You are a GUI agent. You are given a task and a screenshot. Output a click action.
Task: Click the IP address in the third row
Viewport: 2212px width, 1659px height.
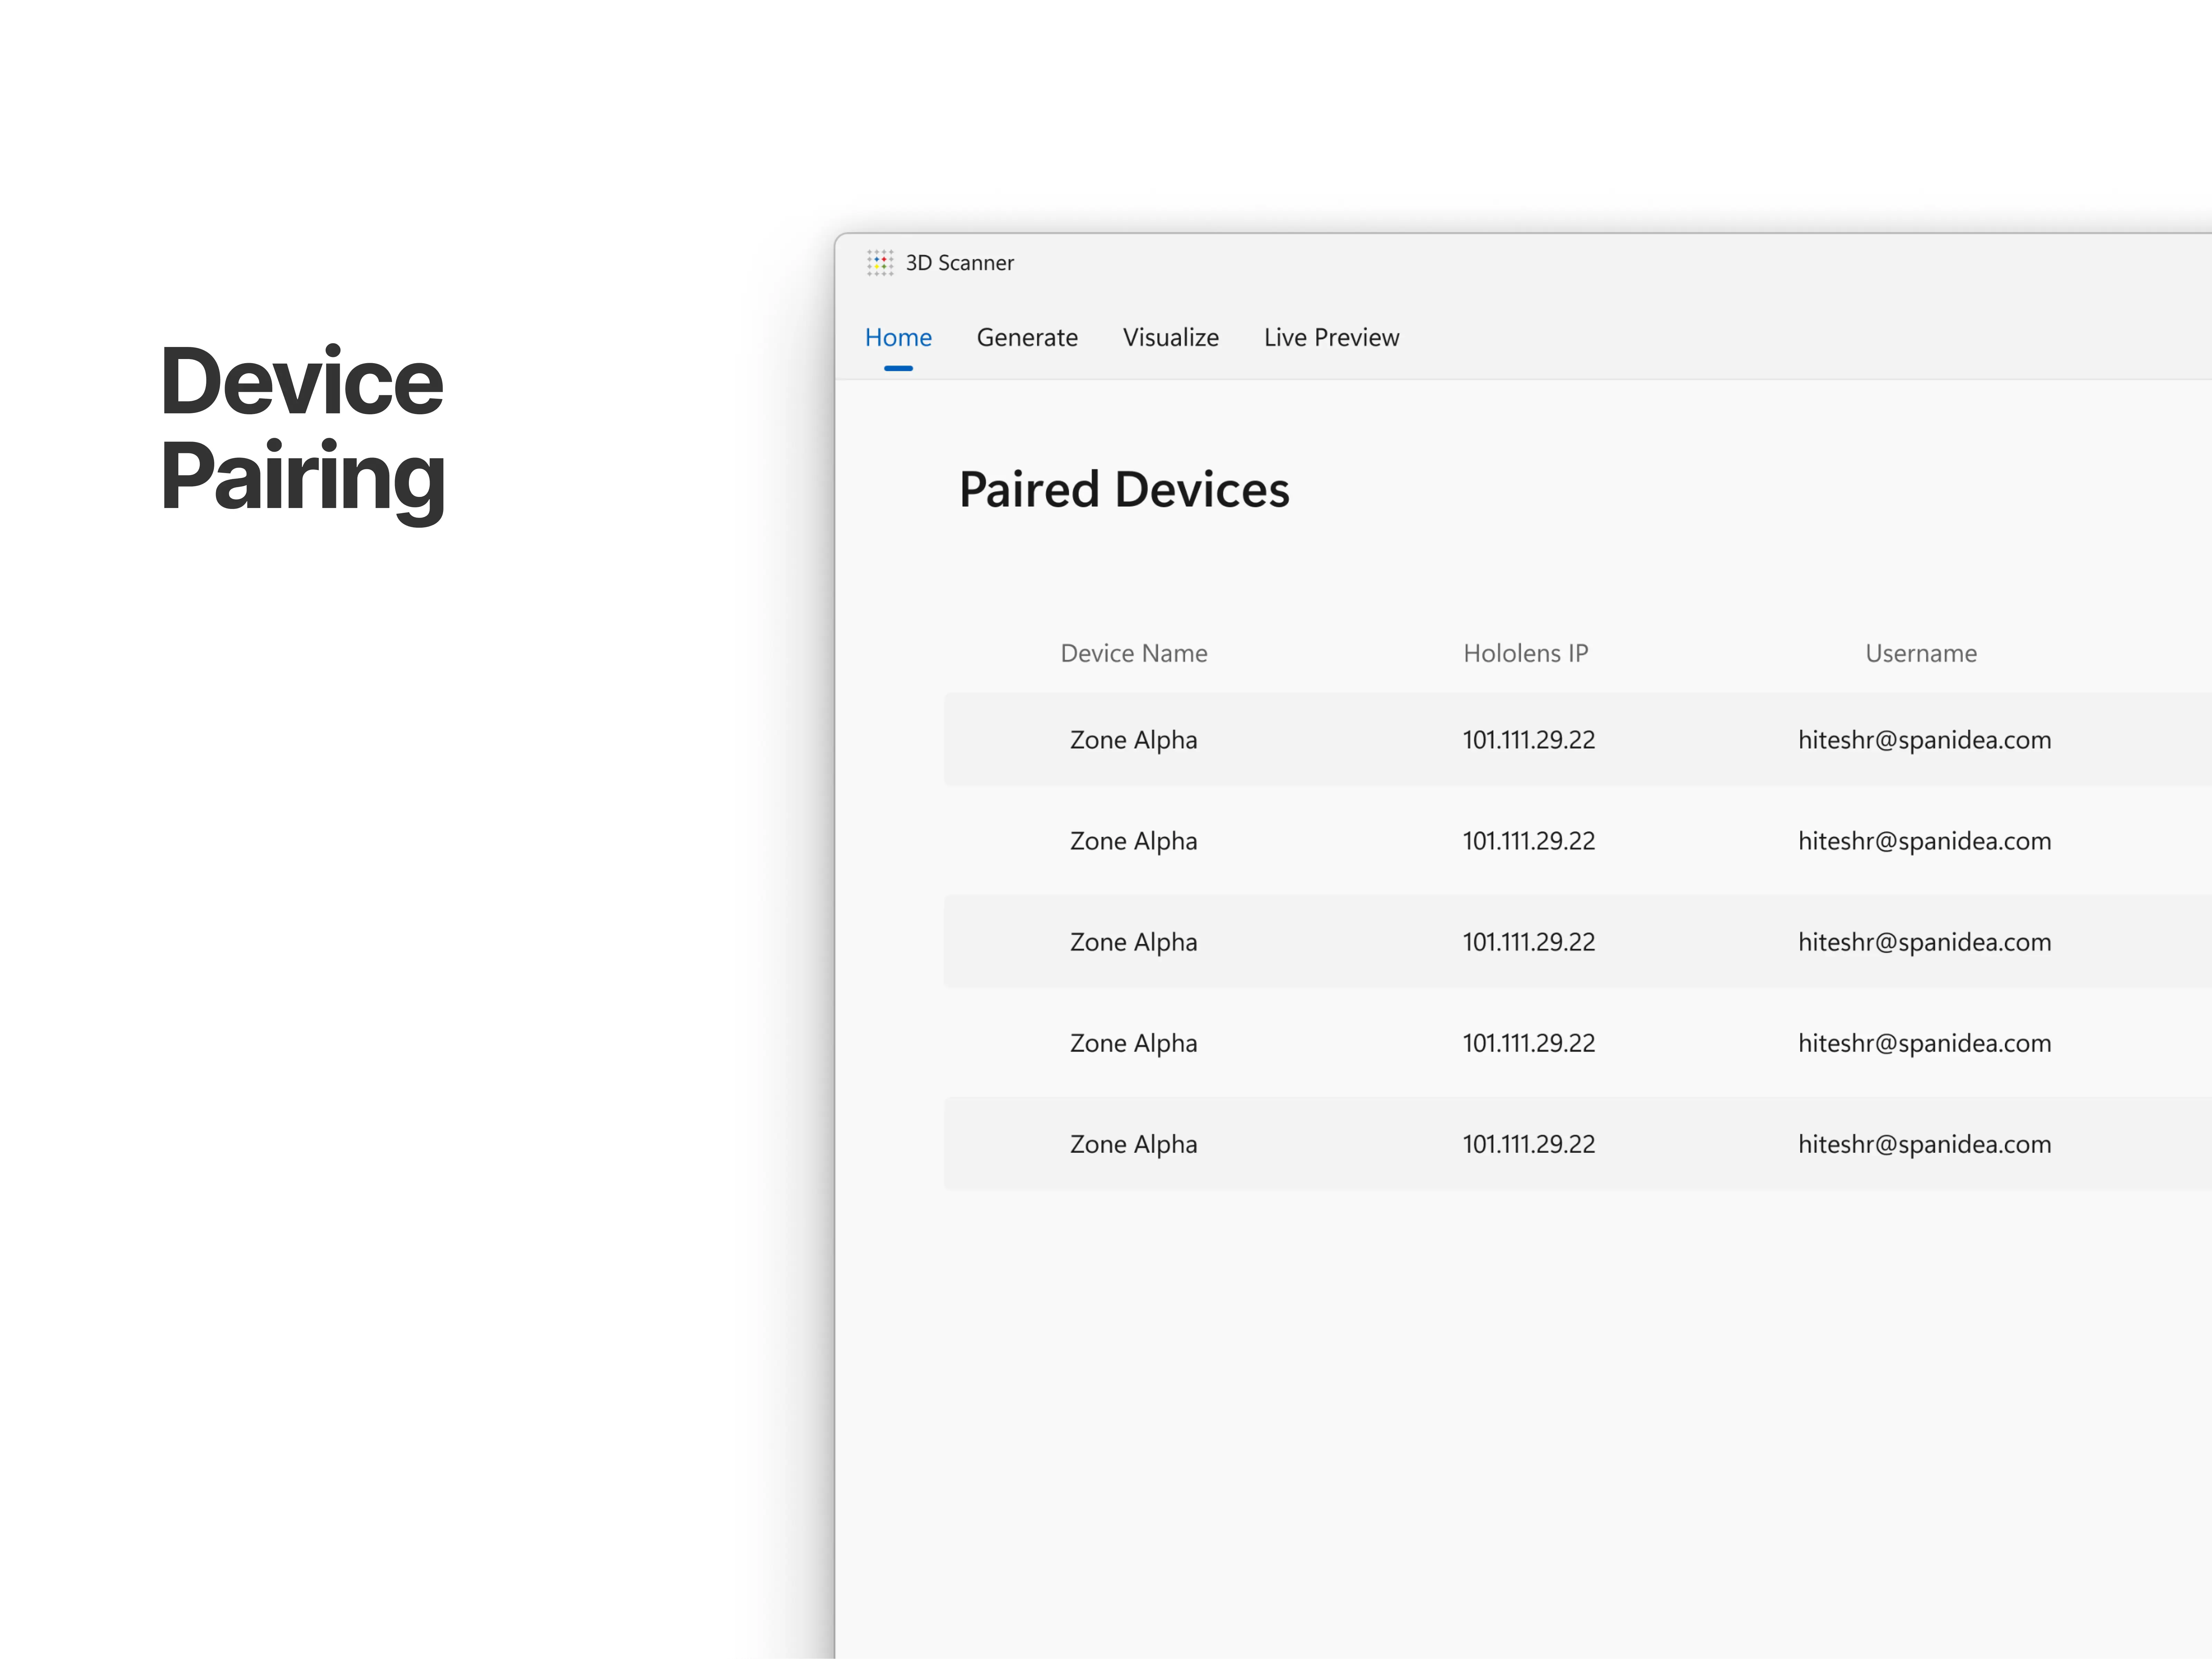tap(1528, 942)
